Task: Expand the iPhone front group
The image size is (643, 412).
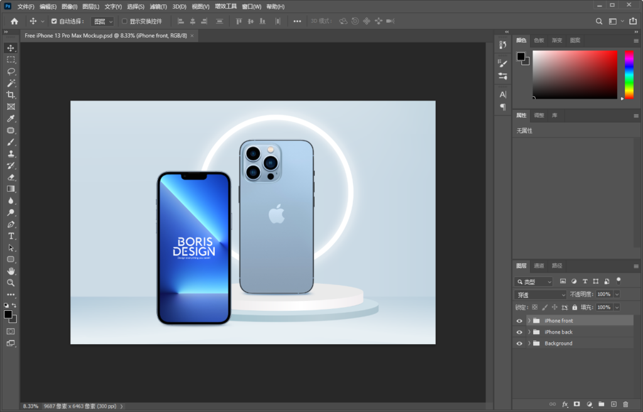Action: coord(529,321)
